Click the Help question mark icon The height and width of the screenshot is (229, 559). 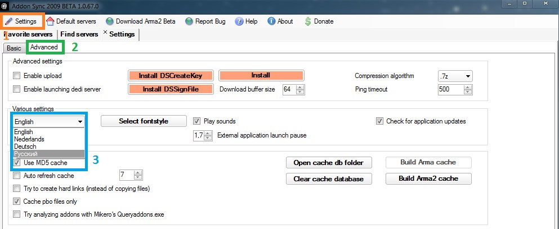239,21
